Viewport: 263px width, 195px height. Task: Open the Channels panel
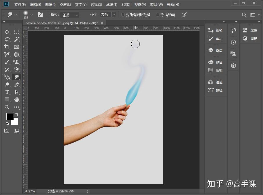(215, 82)
